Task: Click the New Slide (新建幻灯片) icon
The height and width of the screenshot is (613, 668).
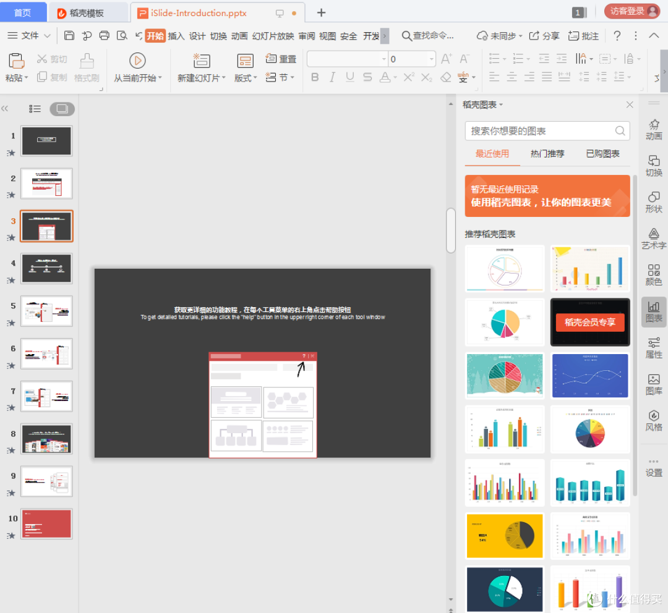Action: (202, 61)
